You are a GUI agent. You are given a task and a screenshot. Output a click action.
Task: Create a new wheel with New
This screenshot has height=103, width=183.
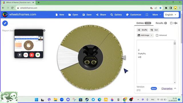point(60,15)
